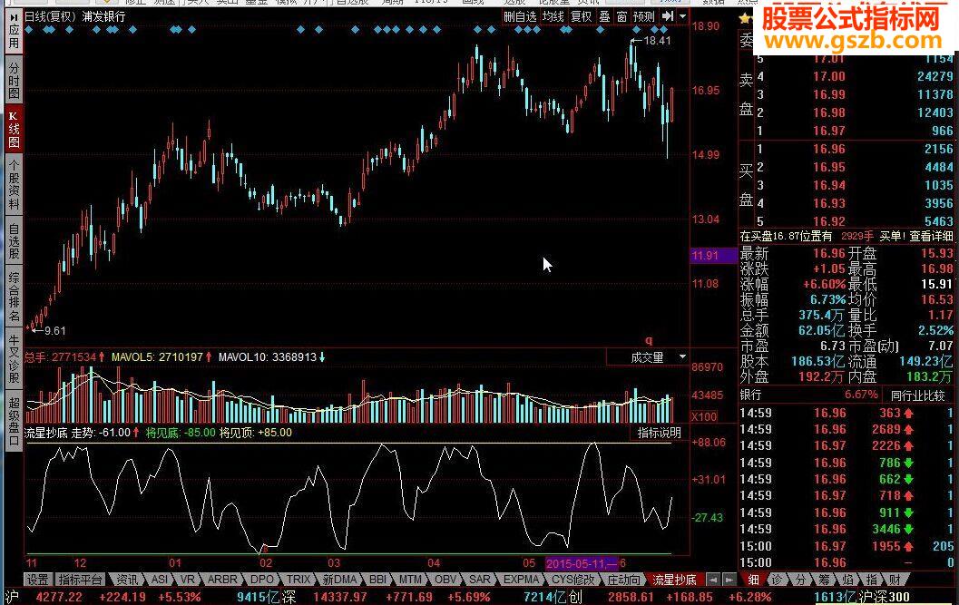Click the purple 11.91 price label
This screenshot has width=959, height=605.
coord(713,255)
